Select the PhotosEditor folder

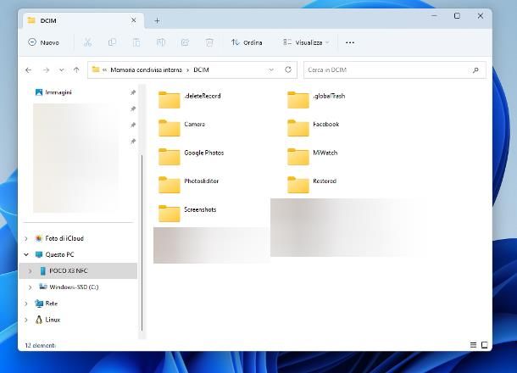(188, 184)
